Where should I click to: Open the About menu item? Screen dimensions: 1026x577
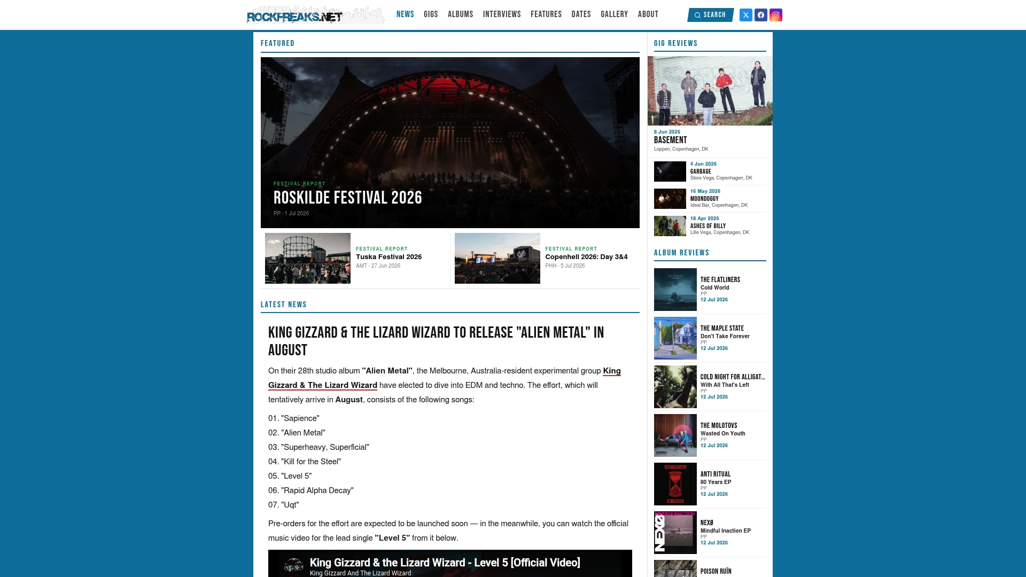pos(648,14)
